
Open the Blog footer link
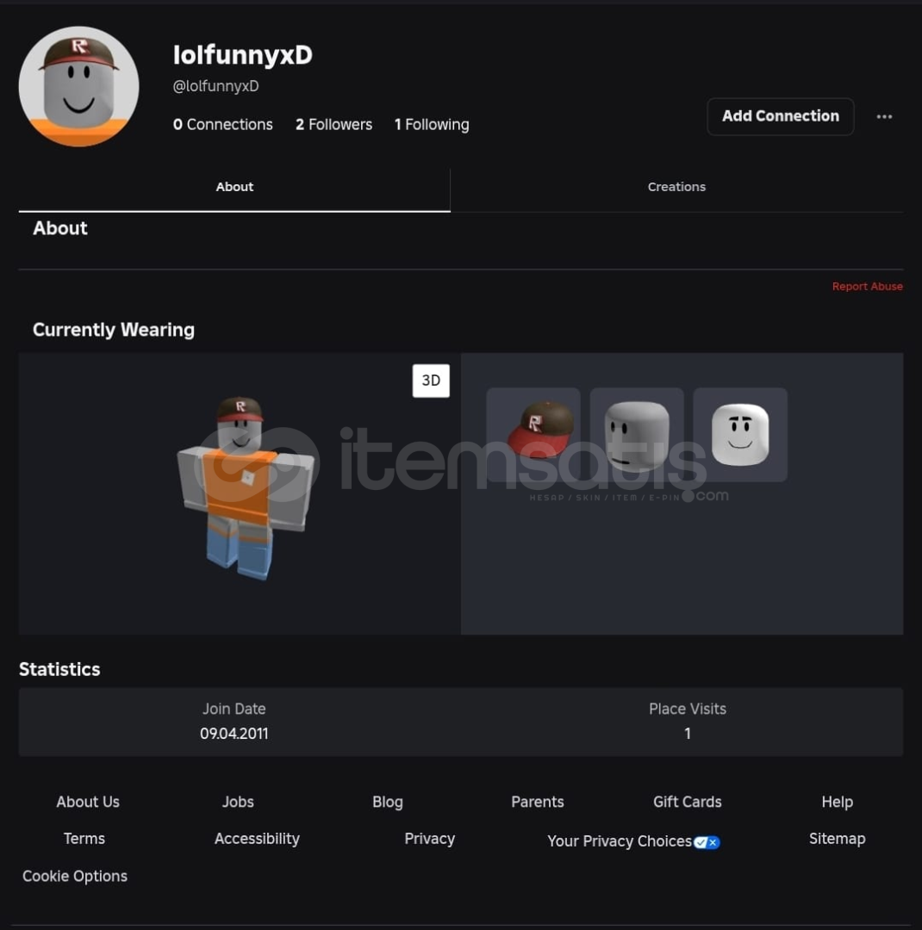[x=387, y=802]
